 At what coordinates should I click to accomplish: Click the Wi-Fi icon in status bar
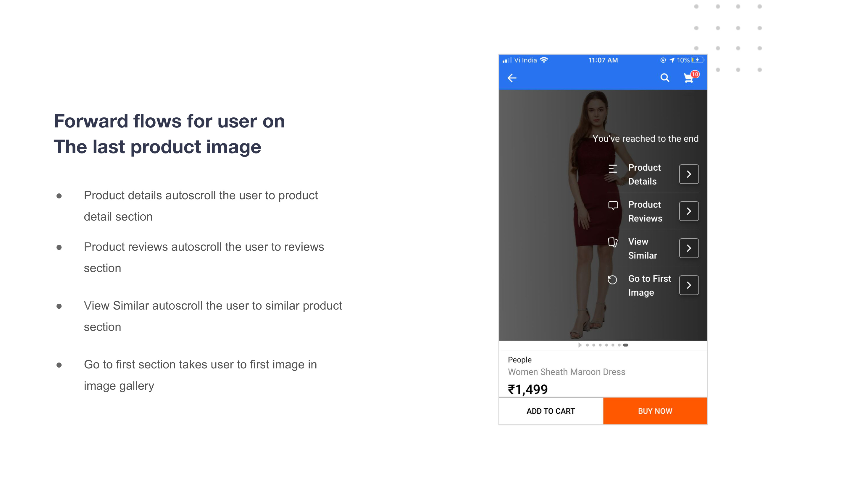pos(544,60)
